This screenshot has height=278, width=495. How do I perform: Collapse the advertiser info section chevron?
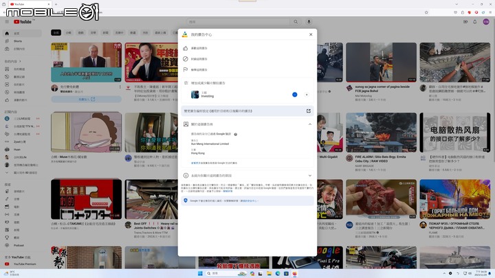coord(309,124)
